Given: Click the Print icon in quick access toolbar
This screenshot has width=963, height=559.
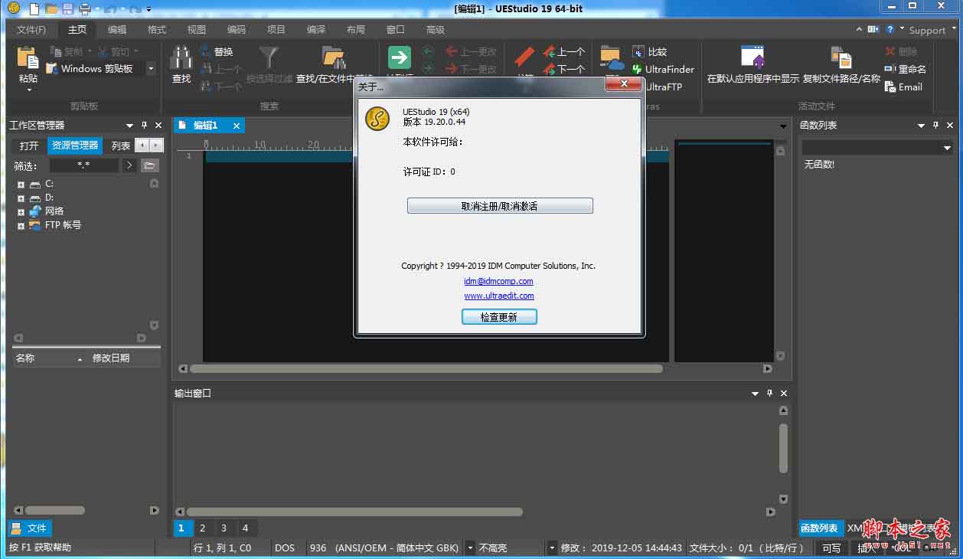Looking at the screenshot, I should [84, 9].
